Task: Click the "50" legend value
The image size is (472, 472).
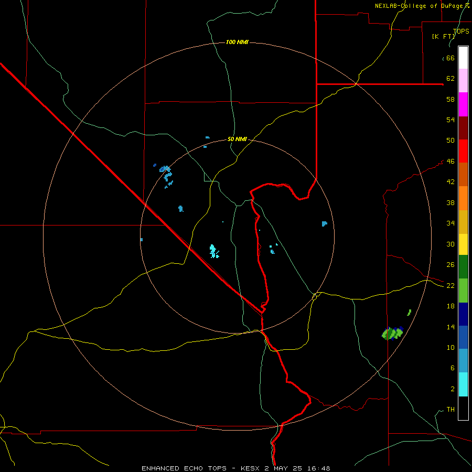Action: [x=450, y=141]
